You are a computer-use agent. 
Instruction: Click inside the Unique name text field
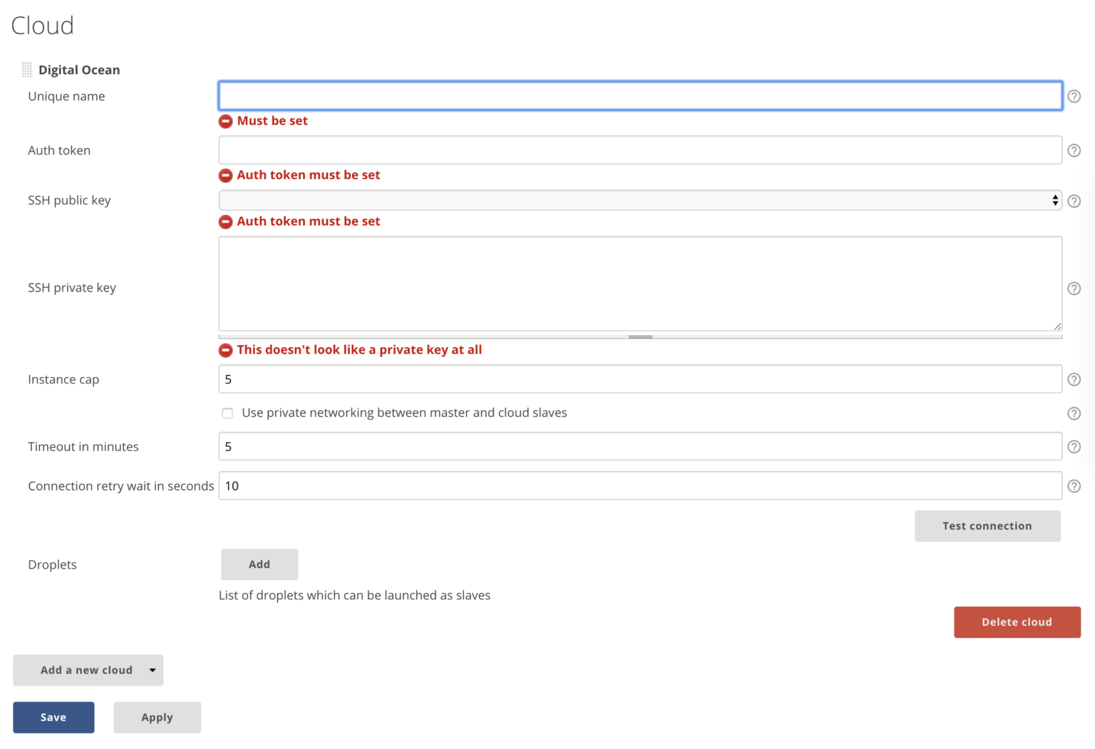[639, 95]
